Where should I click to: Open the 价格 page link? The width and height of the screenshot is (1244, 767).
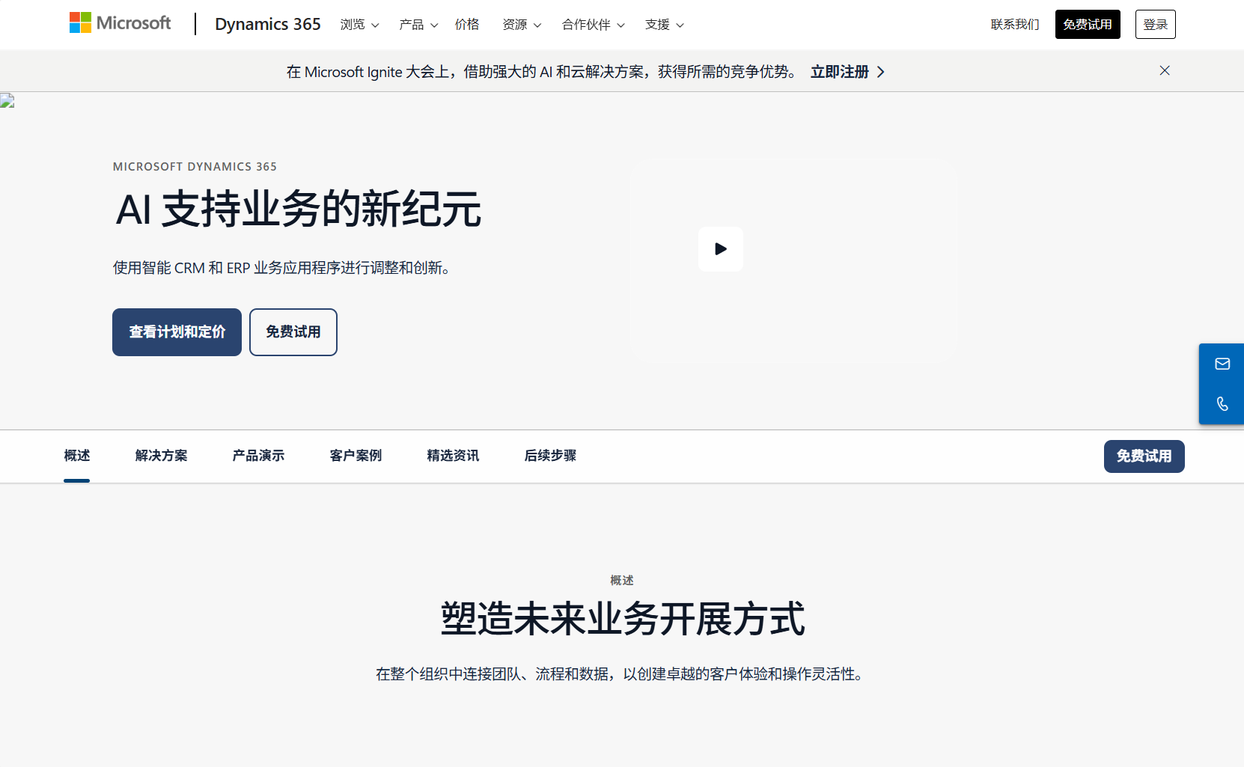(x=467, y=25)
